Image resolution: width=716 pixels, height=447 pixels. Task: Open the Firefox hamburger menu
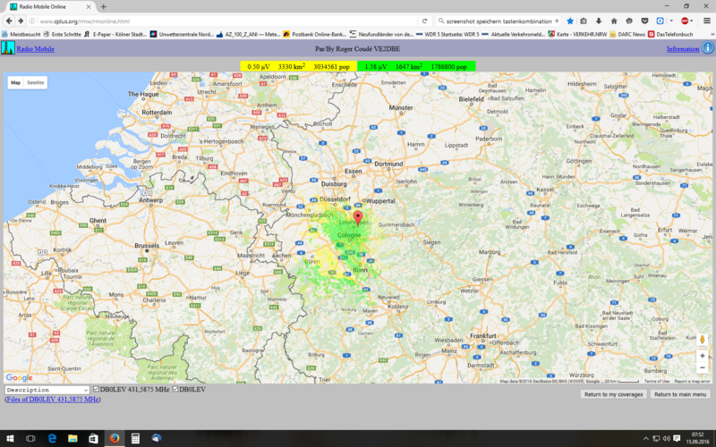coord(707,21)
